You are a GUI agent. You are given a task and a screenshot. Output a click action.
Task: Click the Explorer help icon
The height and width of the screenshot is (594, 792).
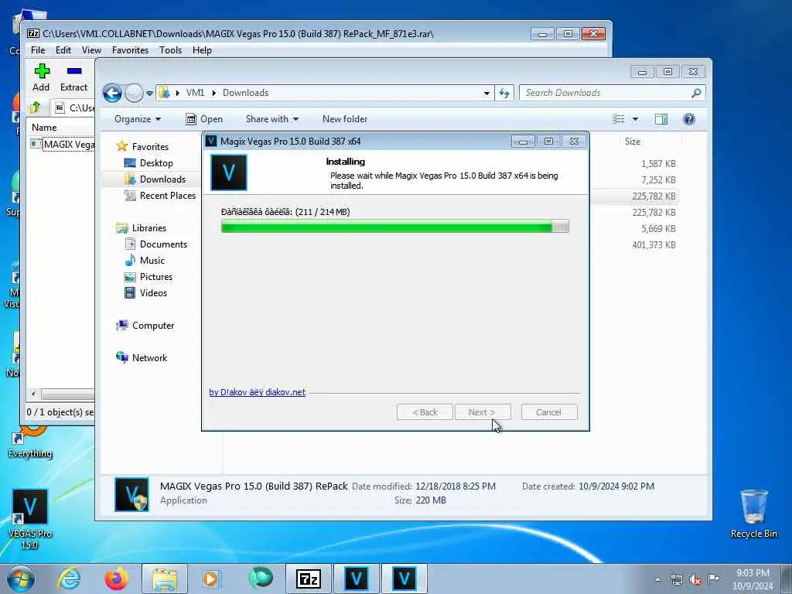pyautogui.click(x=688, y=119)
